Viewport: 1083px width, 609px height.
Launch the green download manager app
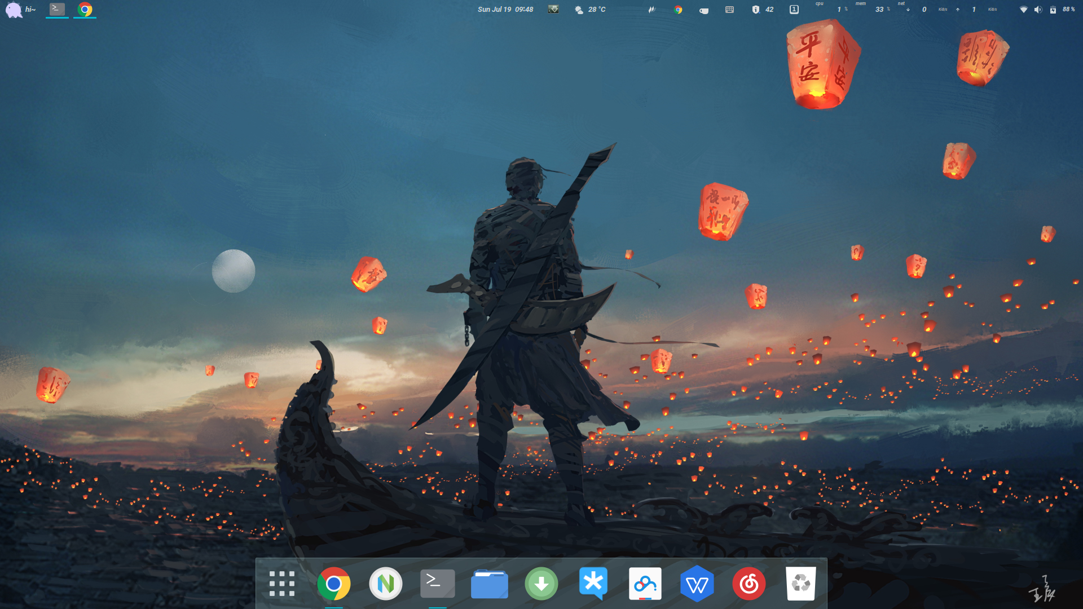point(541,584)
